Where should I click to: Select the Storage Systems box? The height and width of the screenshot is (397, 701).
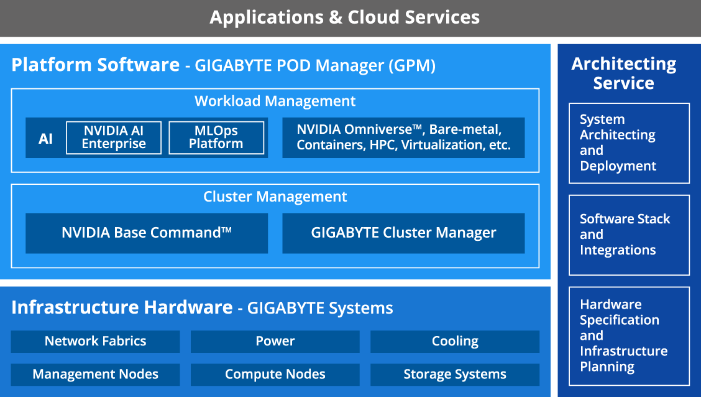455,375
